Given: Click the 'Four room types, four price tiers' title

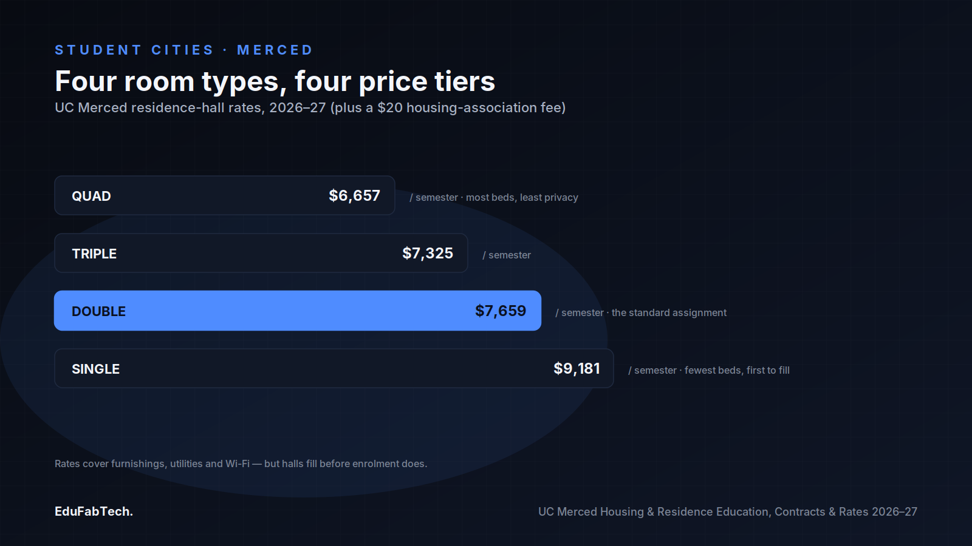Looking at the screenshot, I should click(x=275, y=81).
